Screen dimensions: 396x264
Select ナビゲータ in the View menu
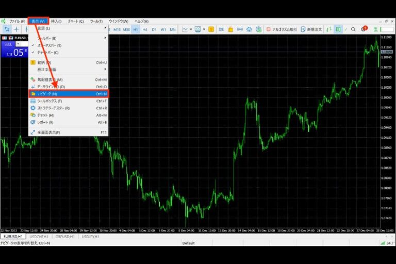tap(68, 94)
